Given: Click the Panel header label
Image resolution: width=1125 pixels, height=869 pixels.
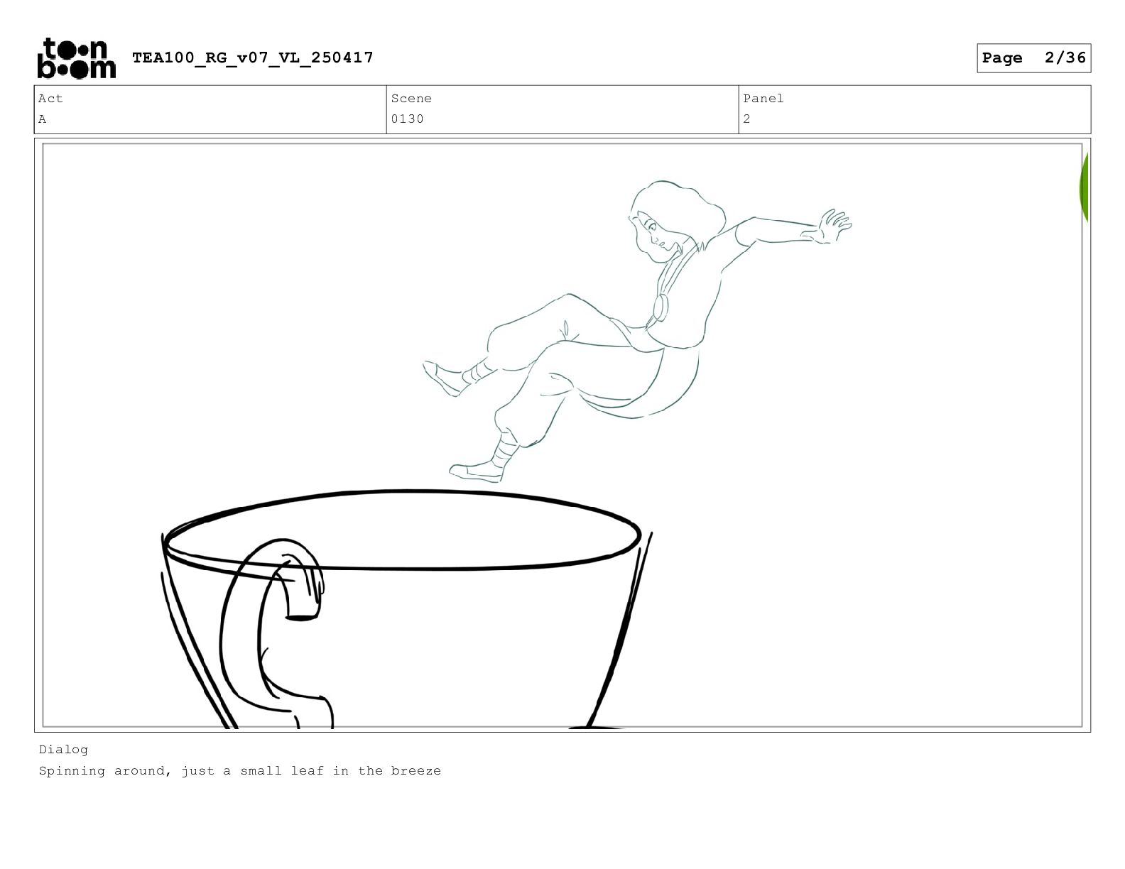Looking at the screenshot, I should (x=763, y=99).
